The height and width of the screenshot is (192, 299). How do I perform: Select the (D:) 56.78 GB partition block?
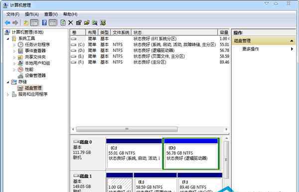click(x=191, y=154)
